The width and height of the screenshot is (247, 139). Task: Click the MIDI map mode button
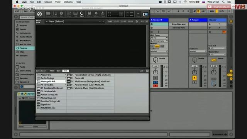pos(212,11)
